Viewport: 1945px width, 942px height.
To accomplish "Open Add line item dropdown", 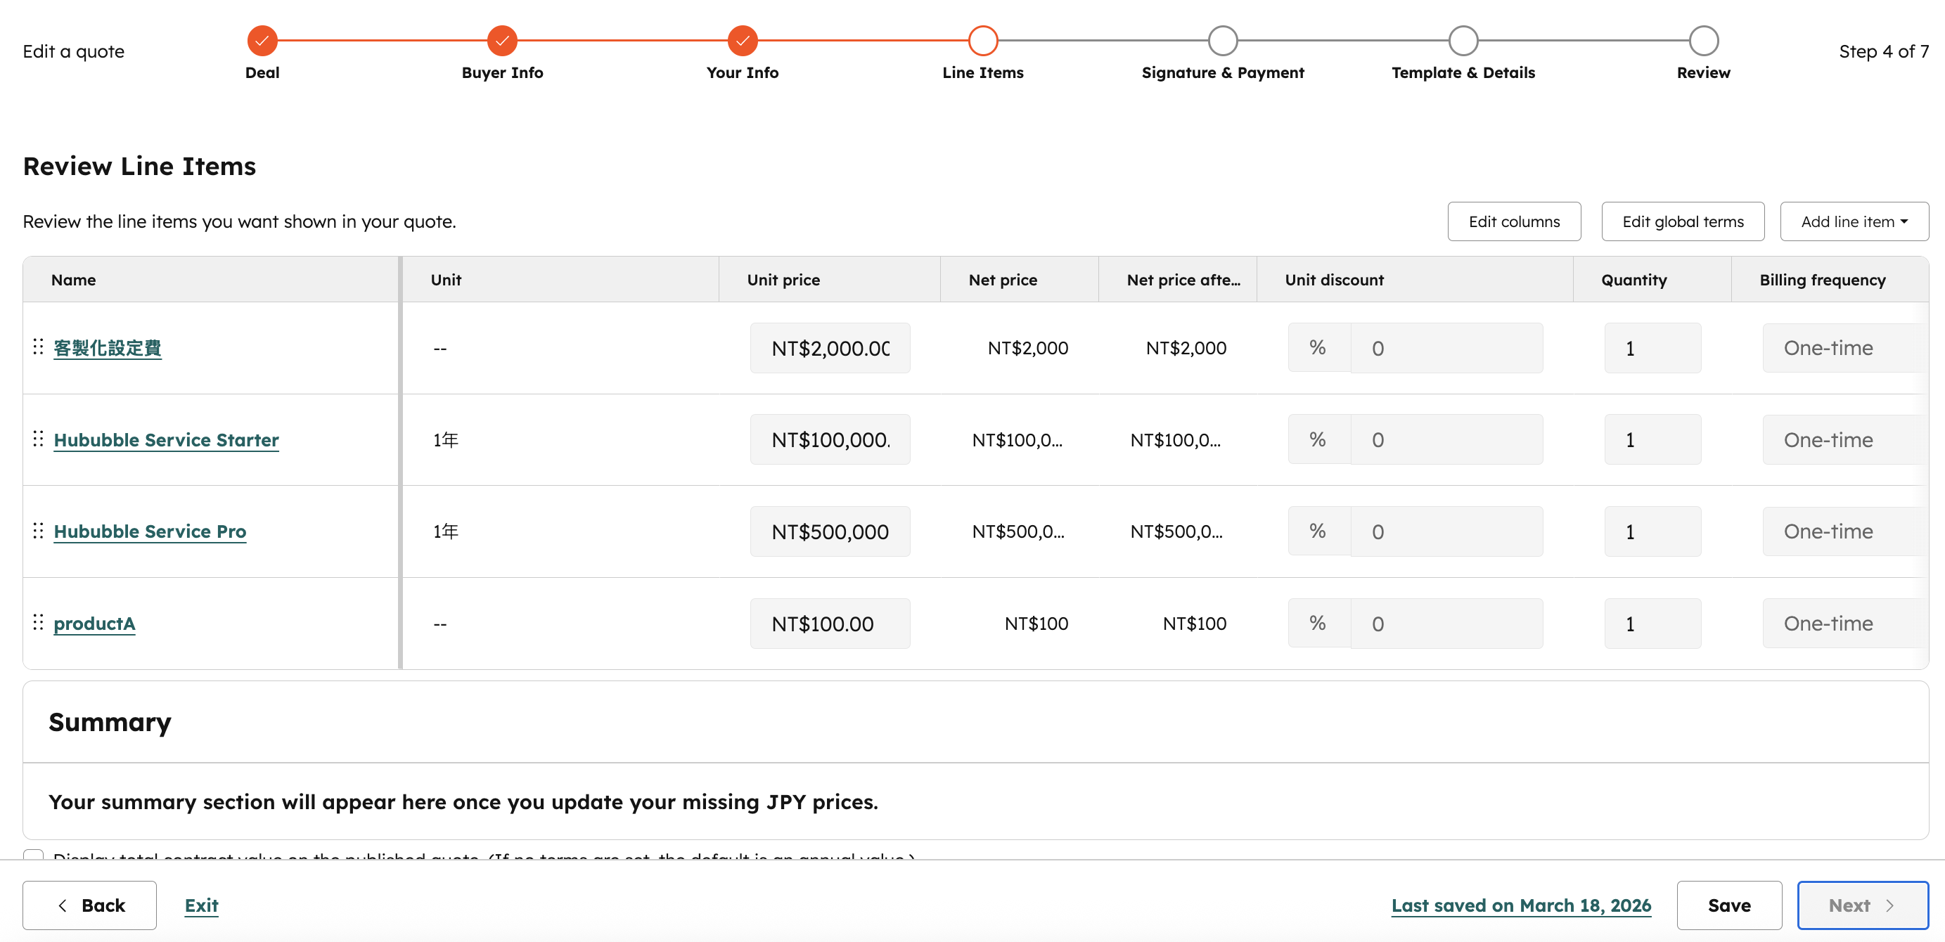I will click(1854, 222).
